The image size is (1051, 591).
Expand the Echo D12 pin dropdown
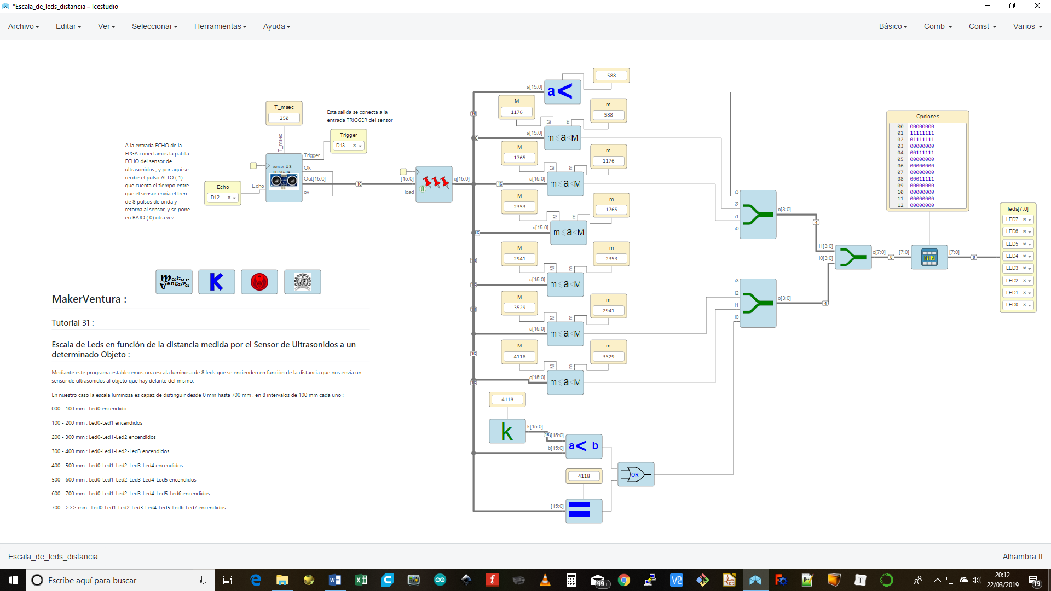[x=234, y=198]
